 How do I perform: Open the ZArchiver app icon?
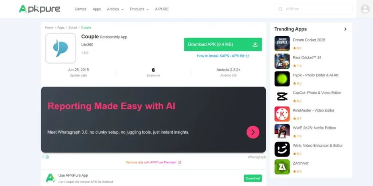[x=282, y=167]
